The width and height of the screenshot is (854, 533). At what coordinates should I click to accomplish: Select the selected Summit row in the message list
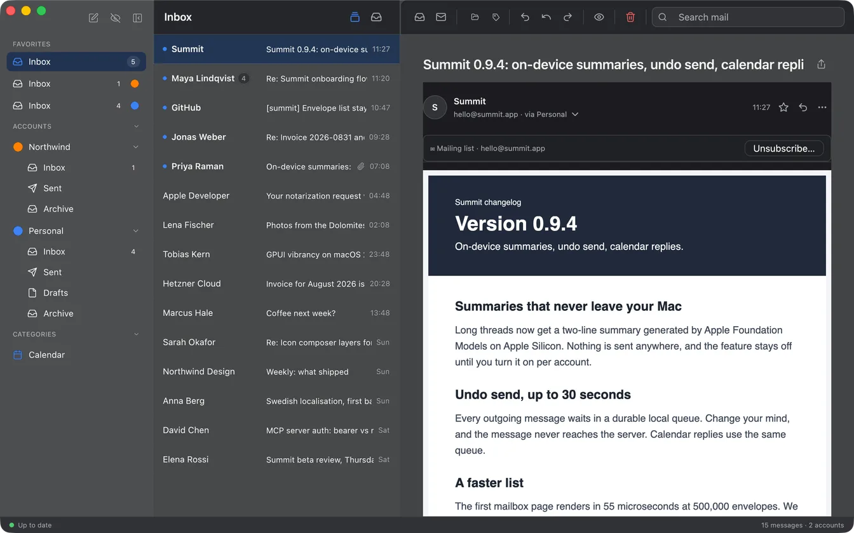276,49
